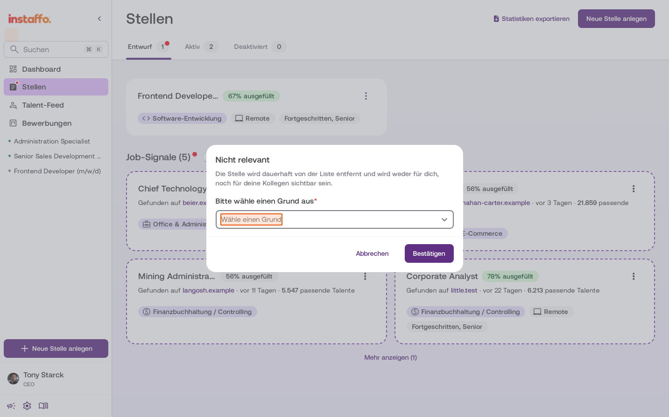Click the Bewerbungen icon in the sidebar
The height and width of the screenshot is (417, 669).
tap(13, 123)
